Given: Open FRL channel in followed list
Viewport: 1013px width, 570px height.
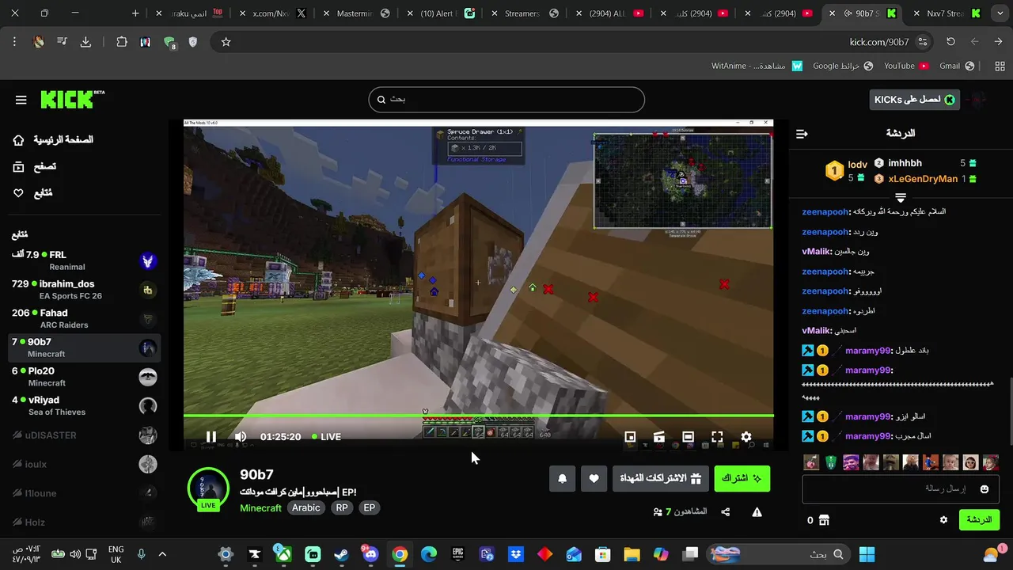Looking at the screenshot, I should tap(84, 260).
